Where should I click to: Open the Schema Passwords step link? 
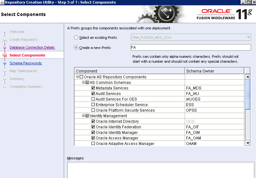pos(26,63)
